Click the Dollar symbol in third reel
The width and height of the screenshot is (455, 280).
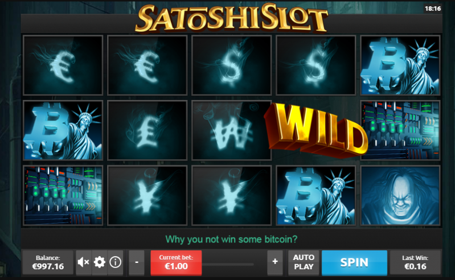tap(232, 65)
